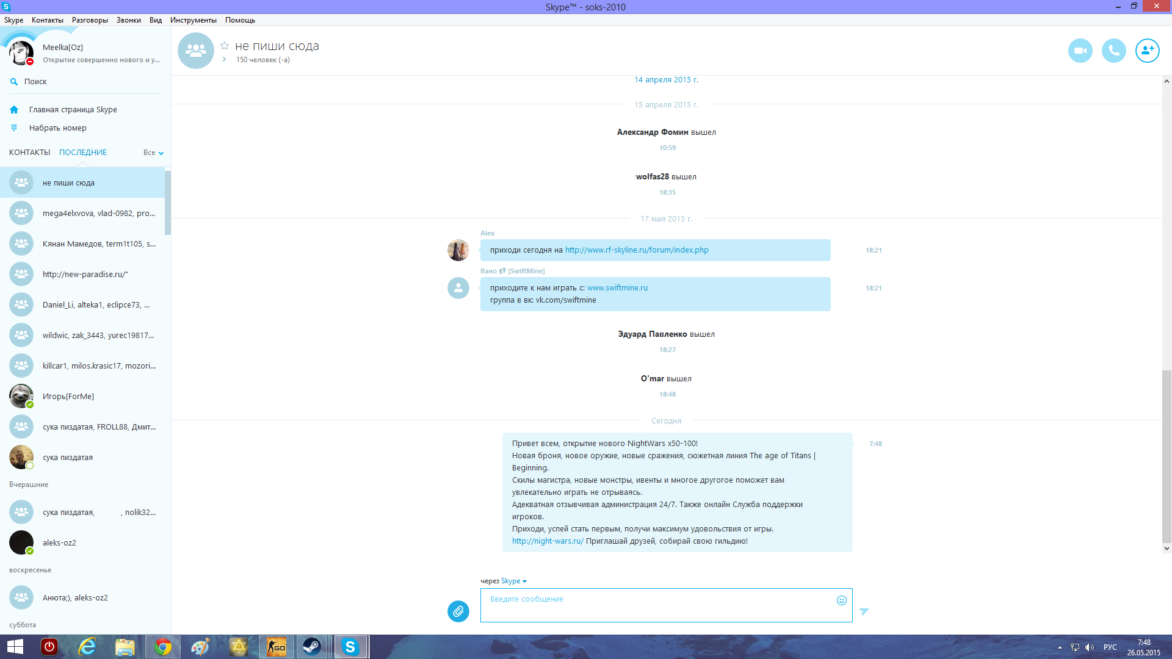The height and width of the screenshot is (659, 1172).
Task: Open the Помощь menu
Action: 240,20
